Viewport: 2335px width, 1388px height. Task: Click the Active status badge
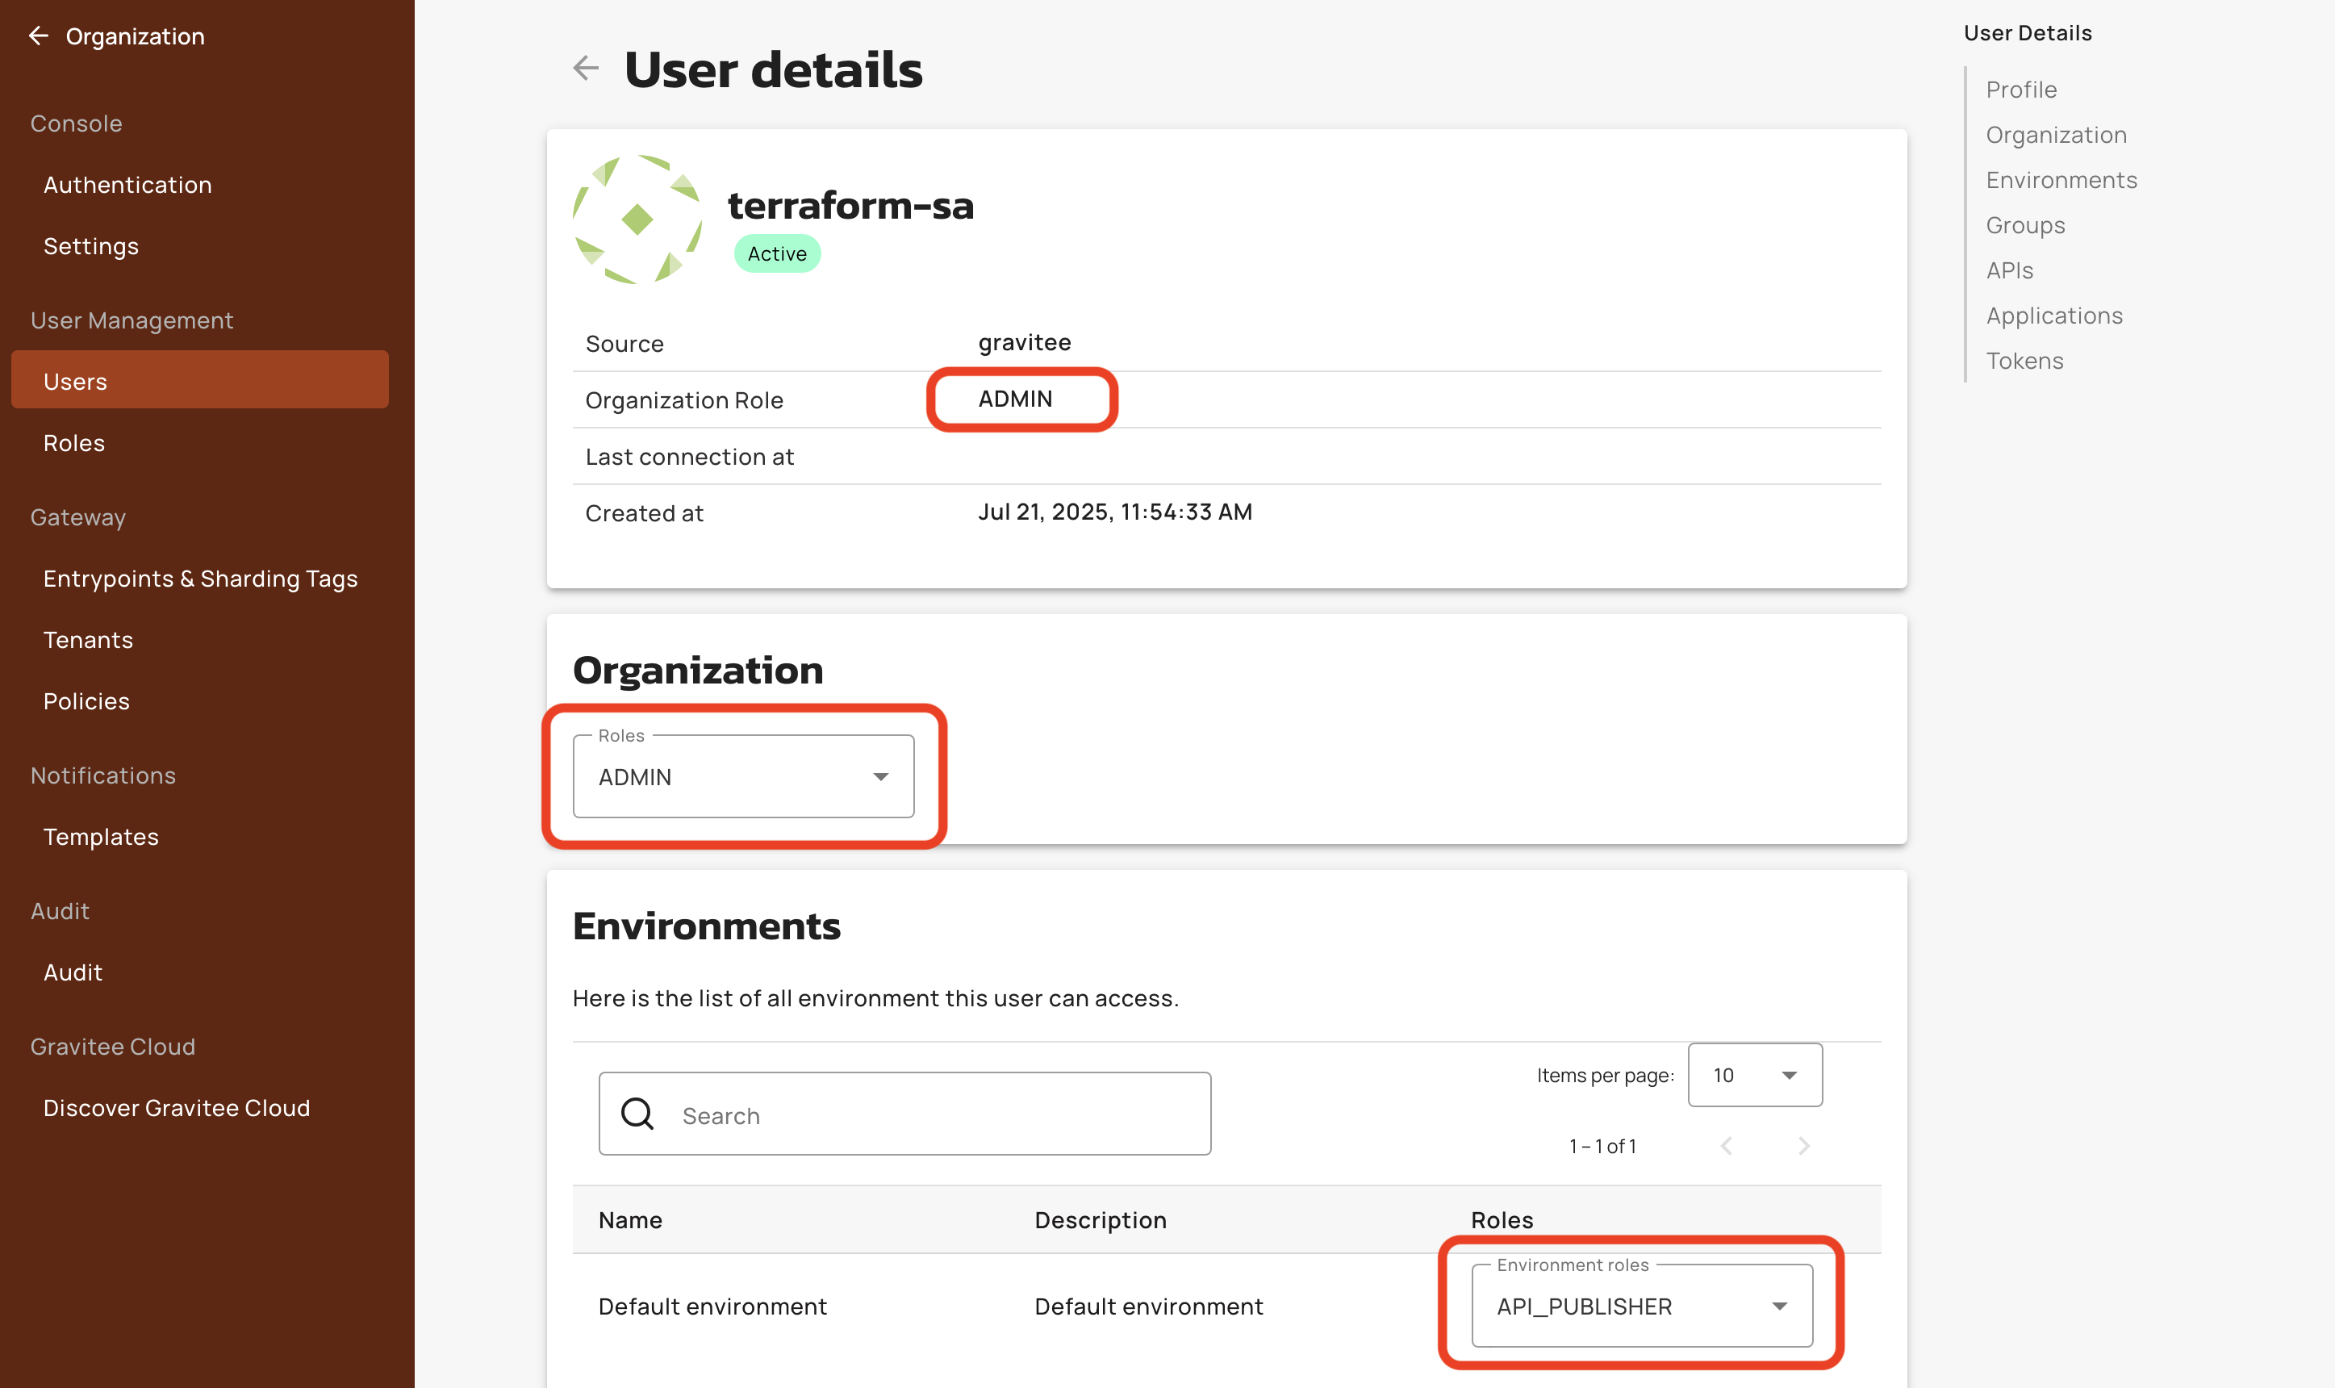[x=776, y=253]
